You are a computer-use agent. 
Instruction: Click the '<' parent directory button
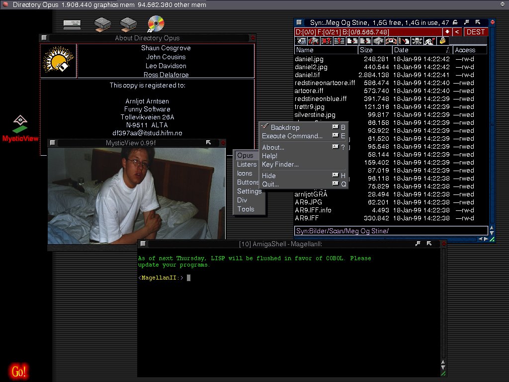tap(457, 32)
